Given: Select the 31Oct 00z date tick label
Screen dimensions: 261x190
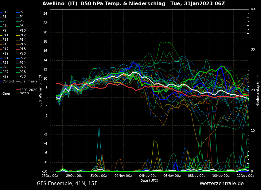Looking at the screenshot, I should [99, 176].
